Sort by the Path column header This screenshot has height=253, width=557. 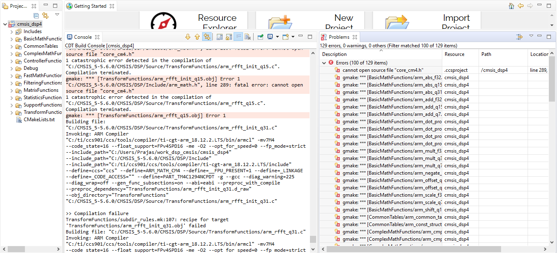[503, 54]
